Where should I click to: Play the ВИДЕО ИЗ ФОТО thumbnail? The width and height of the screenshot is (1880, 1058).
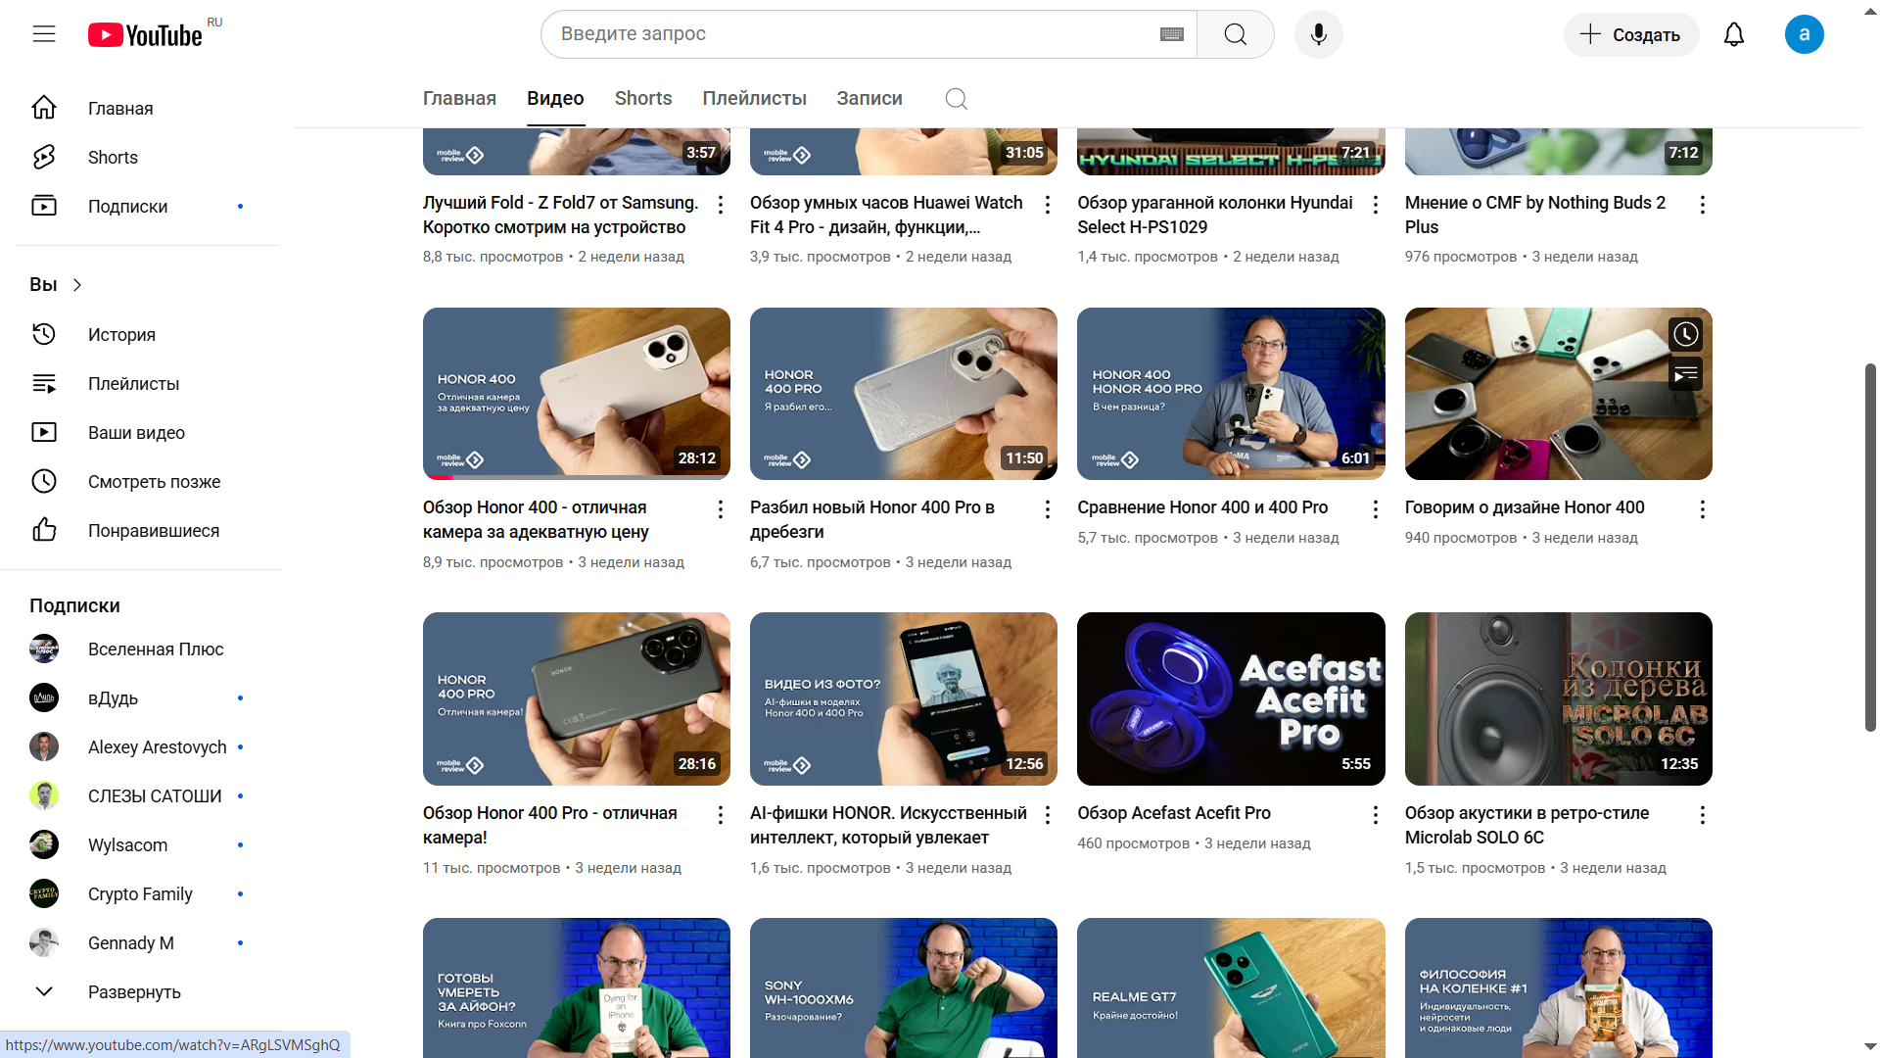point(904,698)
